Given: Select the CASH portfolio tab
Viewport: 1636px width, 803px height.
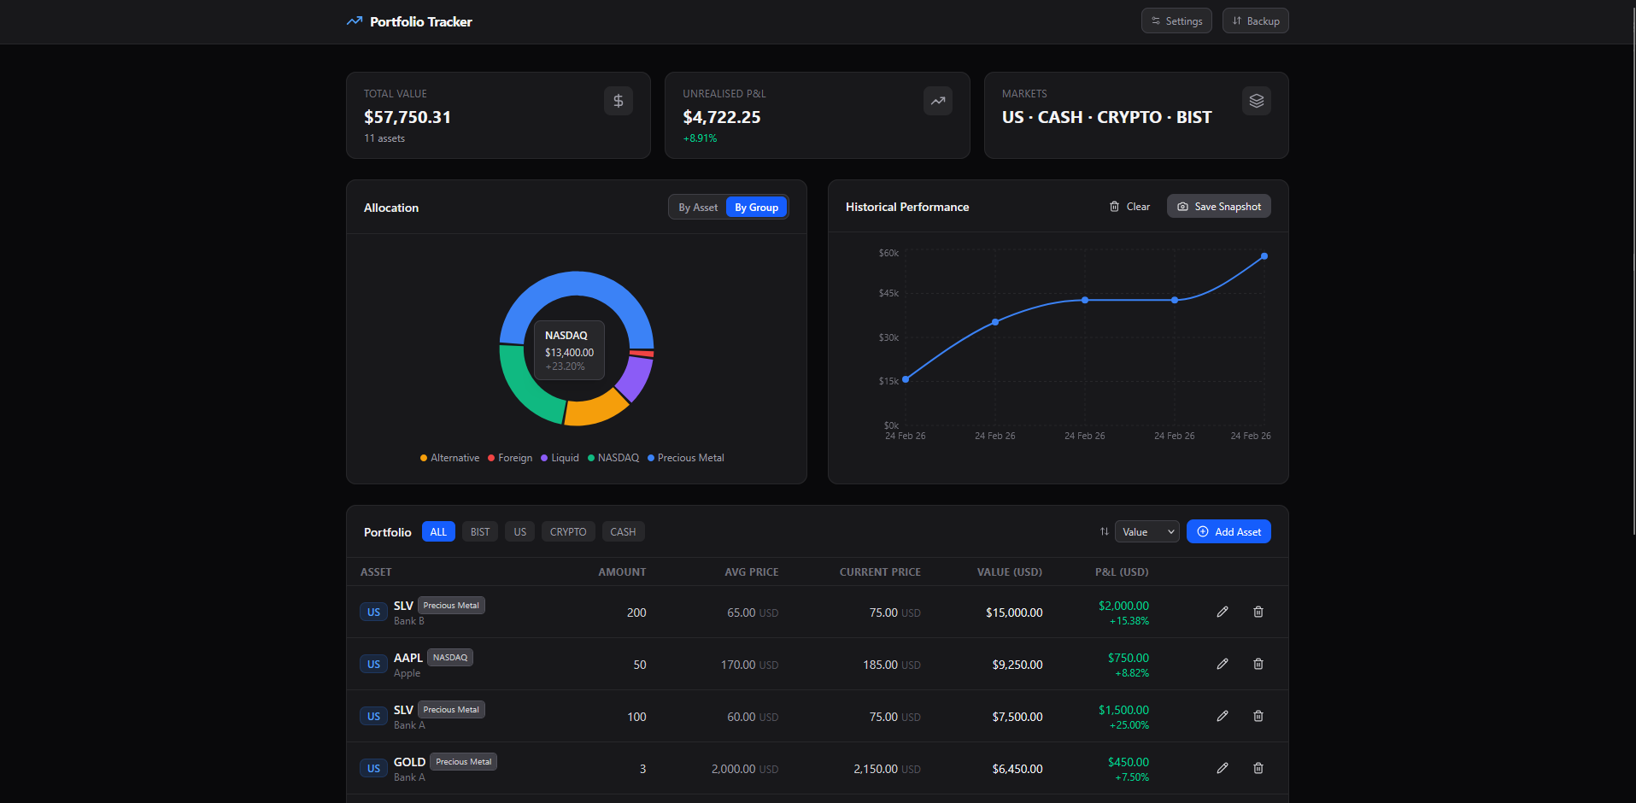Looking at the screenshot, I should coord(623,531).
